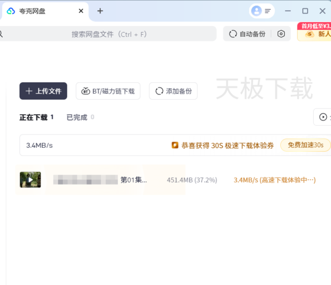
Task: Click the 自动备份 button
Action: [247, 34]
